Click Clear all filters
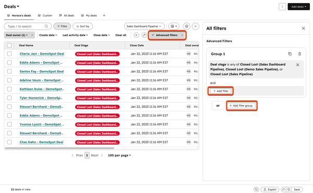The height and width of the screenshot is (193, 313). click(x=121, y=35)
